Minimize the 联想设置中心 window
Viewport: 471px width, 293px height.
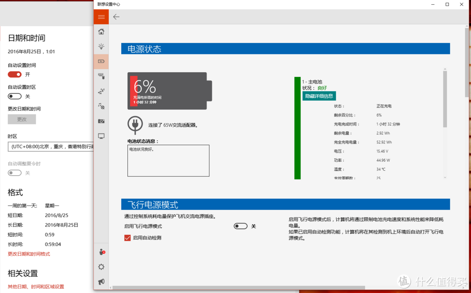pyautogui.click(x=433, y=4)
